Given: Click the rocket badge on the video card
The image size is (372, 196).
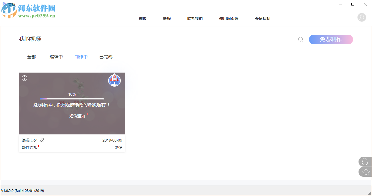Looking at the screenshot, I should (x=114, y=81).
